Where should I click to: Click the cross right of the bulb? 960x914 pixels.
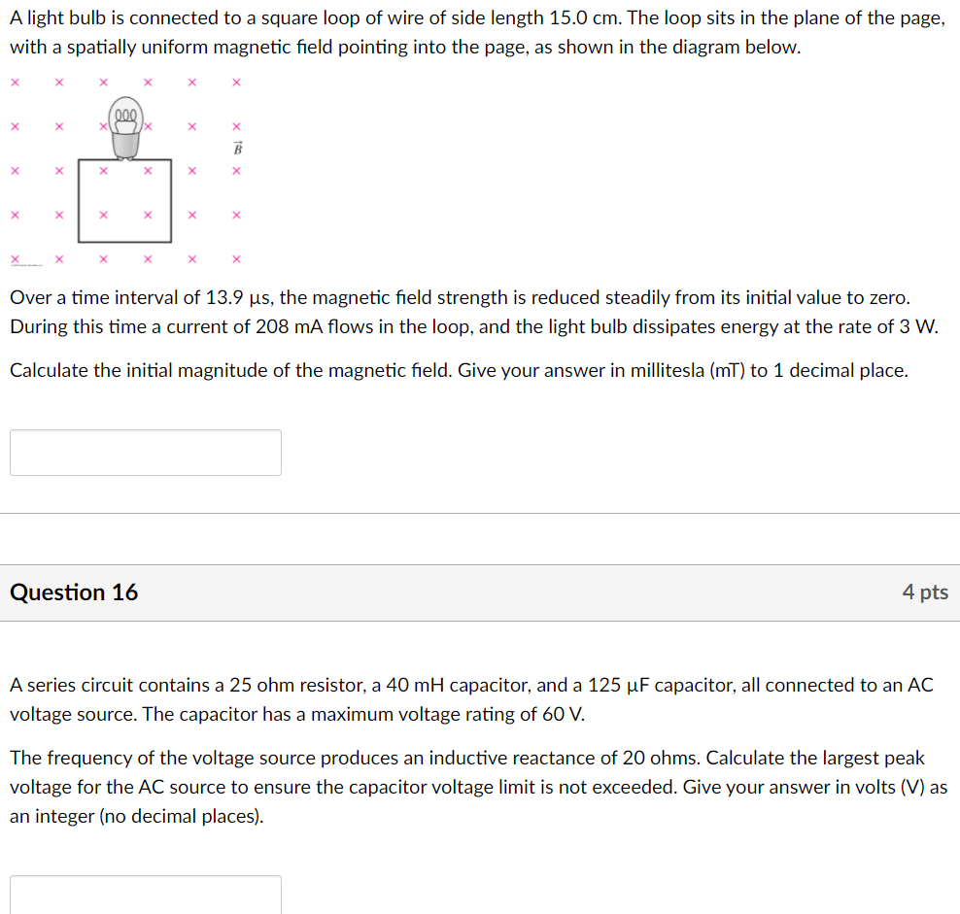[148, 126]
